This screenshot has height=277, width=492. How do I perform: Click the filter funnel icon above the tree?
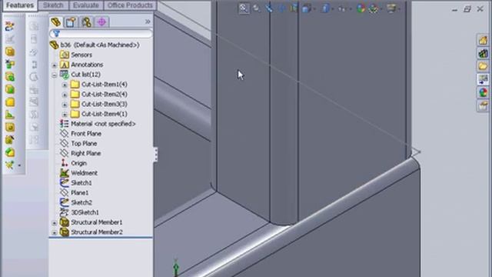[56, 34]
